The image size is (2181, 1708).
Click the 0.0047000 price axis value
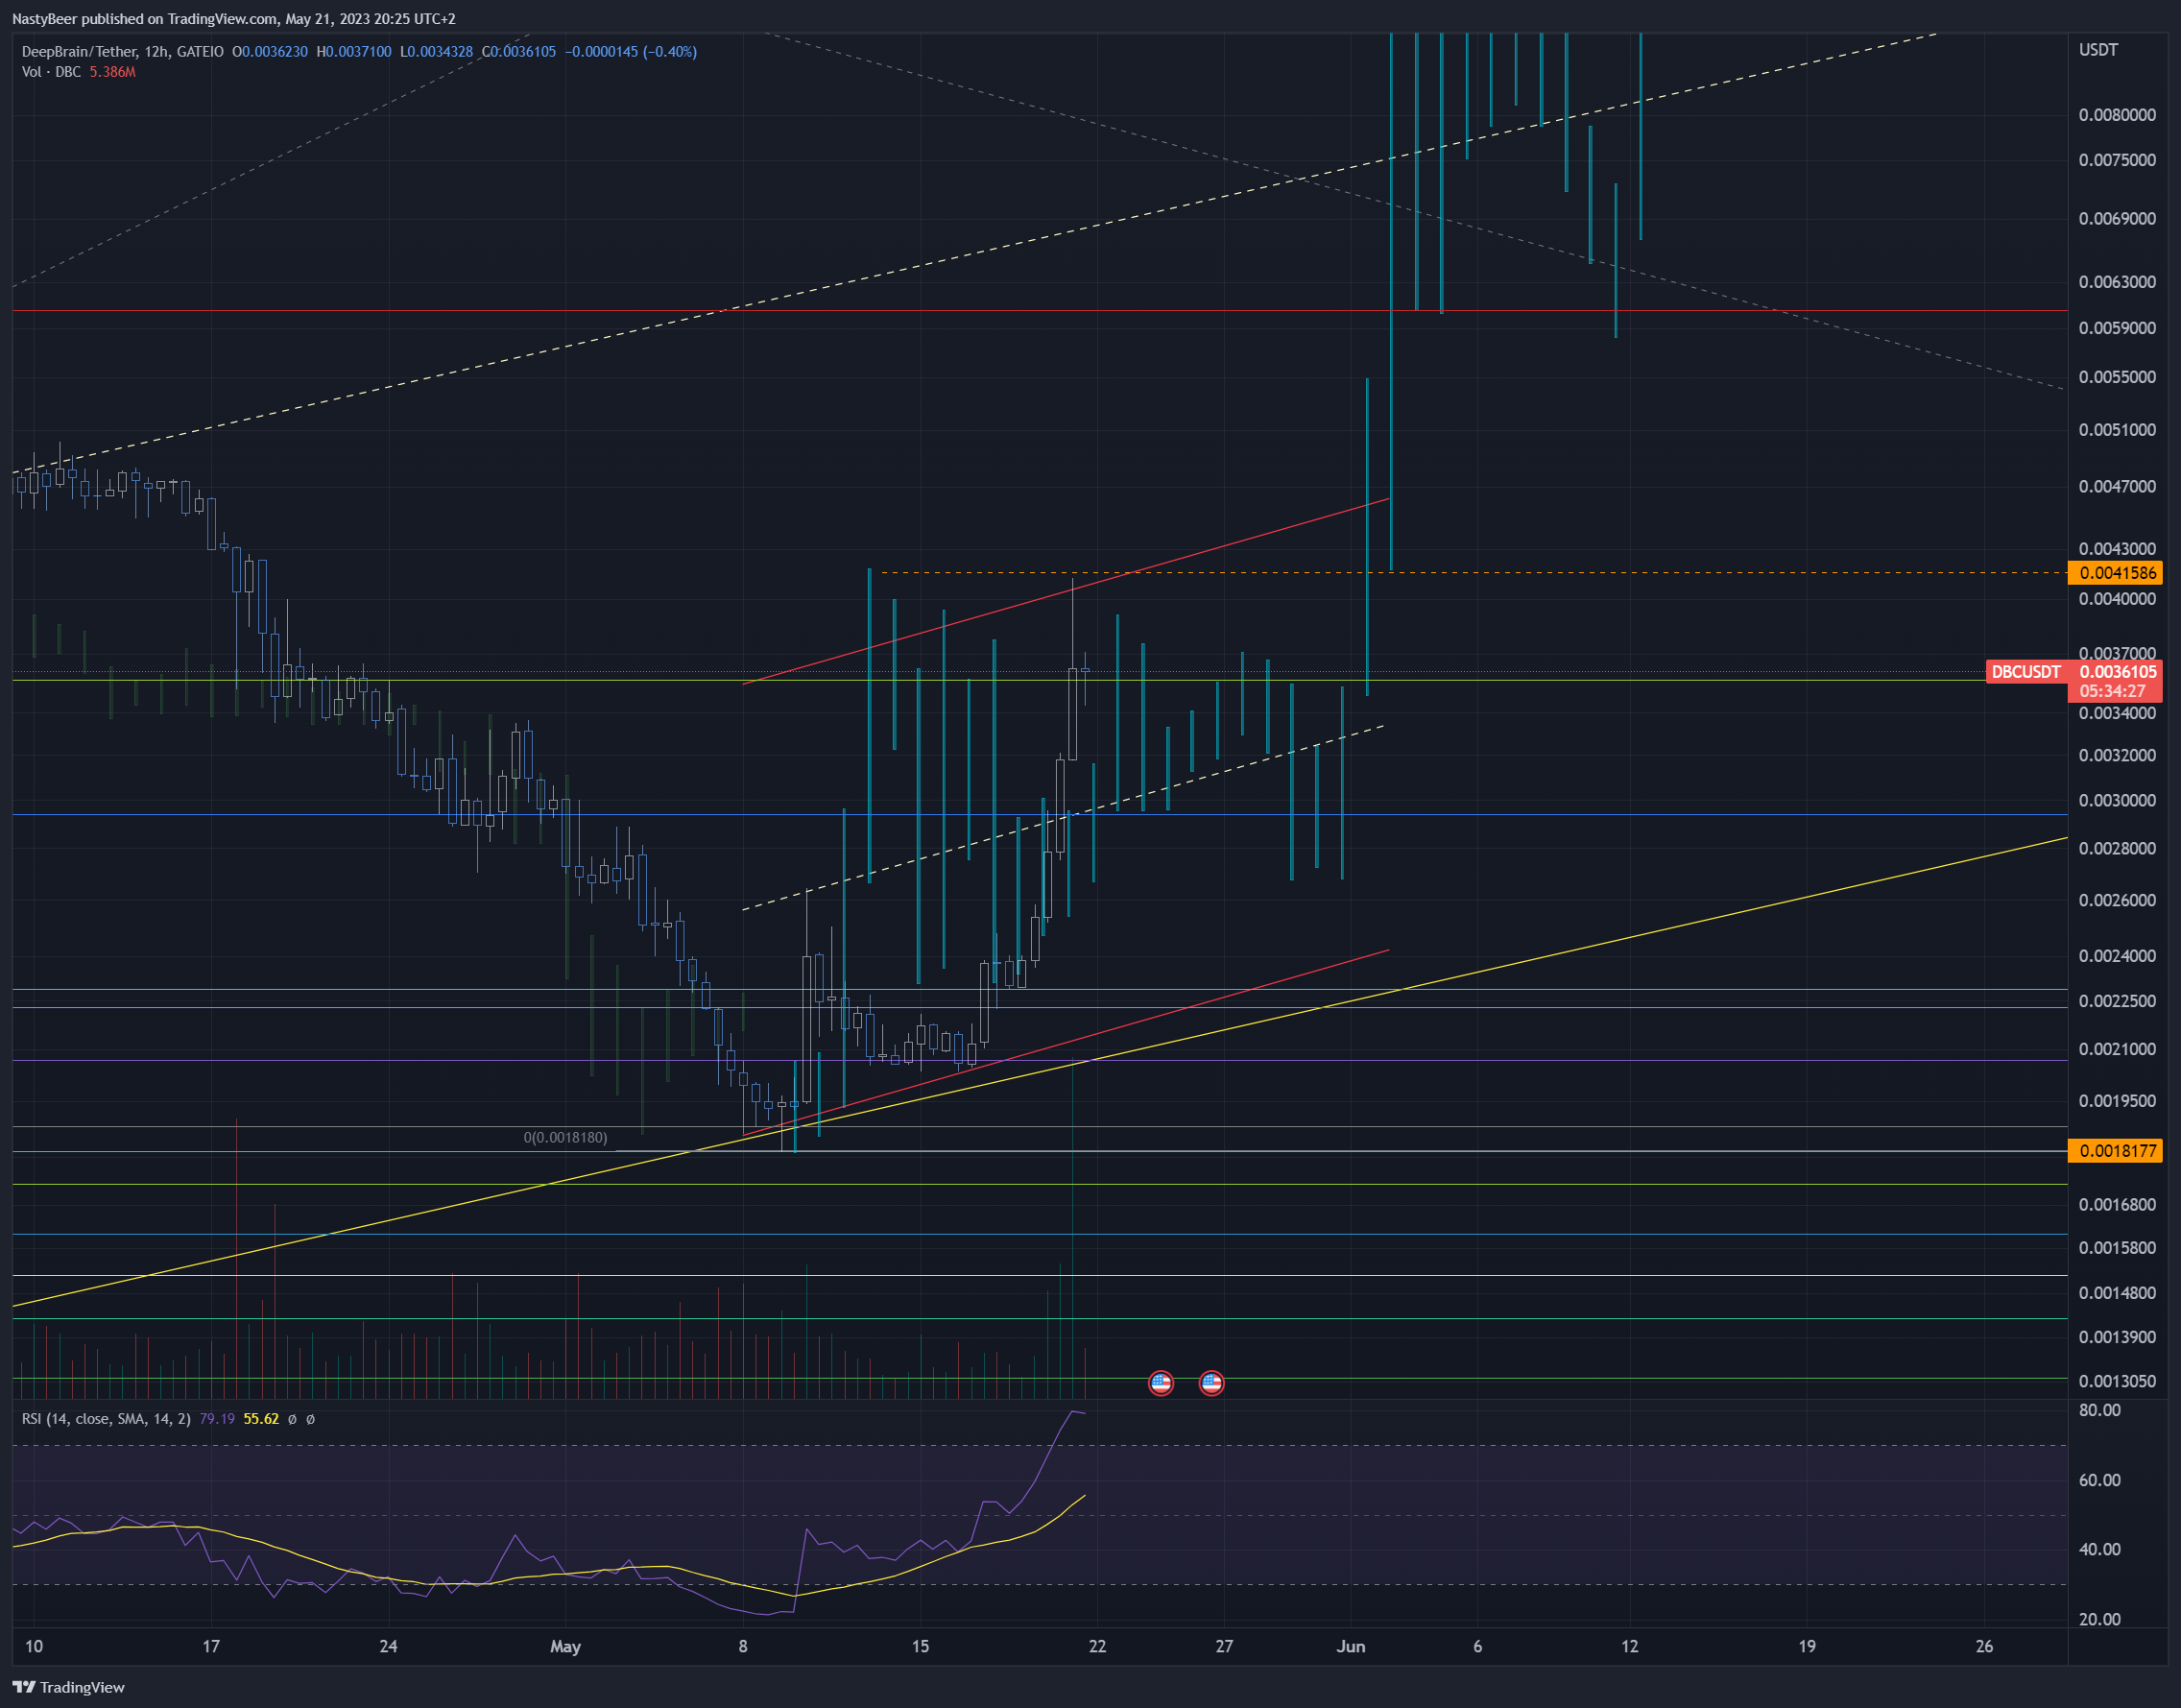[x=2117, y=487]
